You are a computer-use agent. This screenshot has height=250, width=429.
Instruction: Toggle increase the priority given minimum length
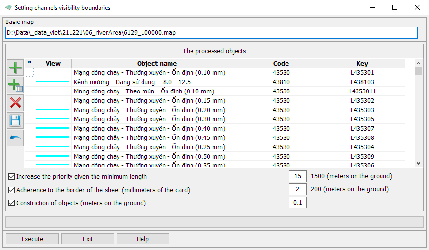tap(12, 176)
